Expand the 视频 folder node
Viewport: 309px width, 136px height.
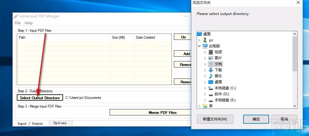(x=205, y=52)
